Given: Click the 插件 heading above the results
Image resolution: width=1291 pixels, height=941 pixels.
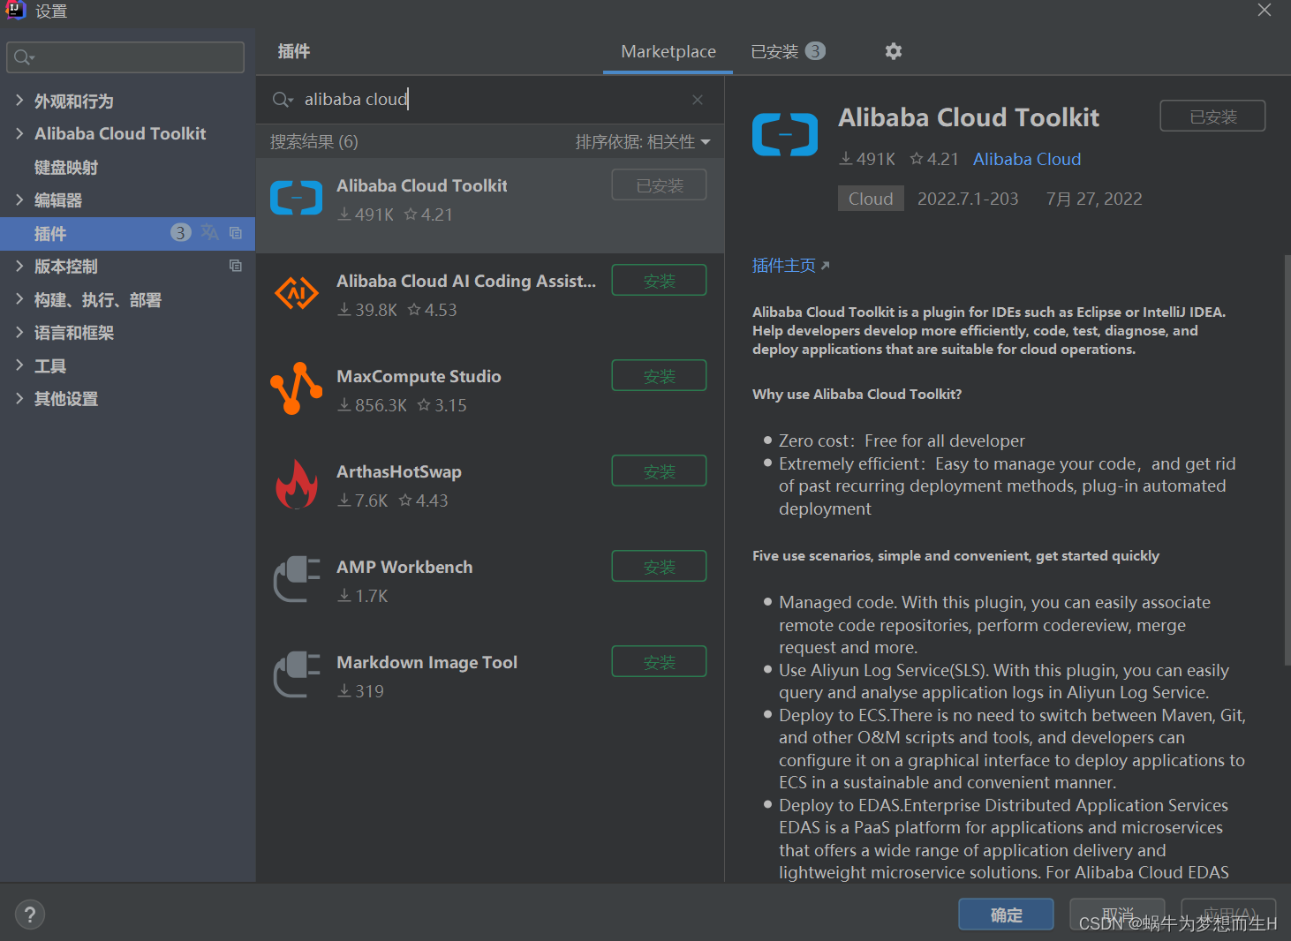Looking at the screenshot, I should (x=294, y=51).
